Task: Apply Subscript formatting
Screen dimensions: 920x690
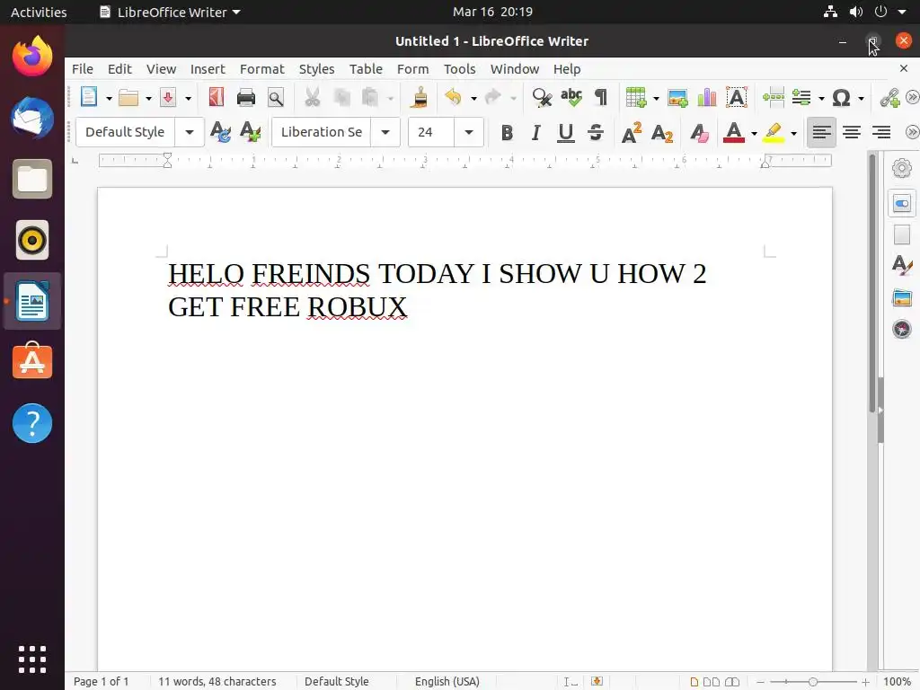Action: pos(662,133)
